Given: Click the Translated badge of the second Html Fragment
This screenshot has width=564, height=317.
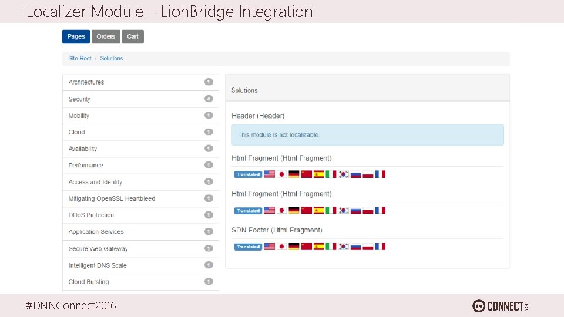Looking at the screenshot, I should (248, 211).
